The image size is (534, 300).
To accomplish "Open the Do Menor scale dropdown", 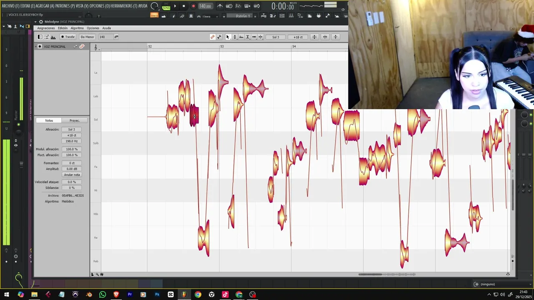I will pos(87,37).
